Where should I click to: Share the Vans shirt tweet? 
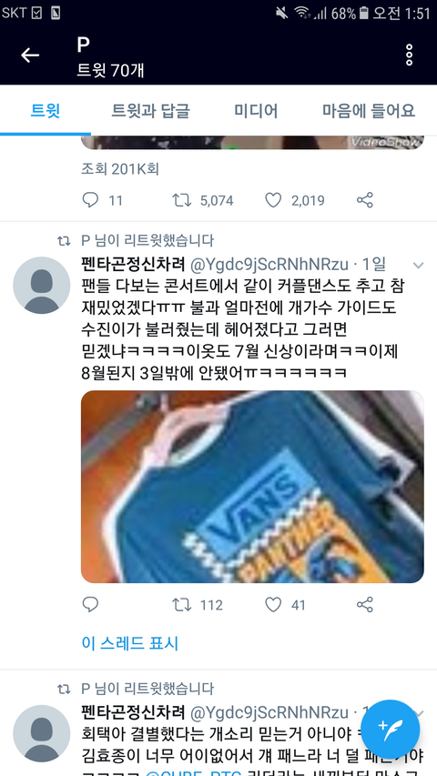point(365,605)
